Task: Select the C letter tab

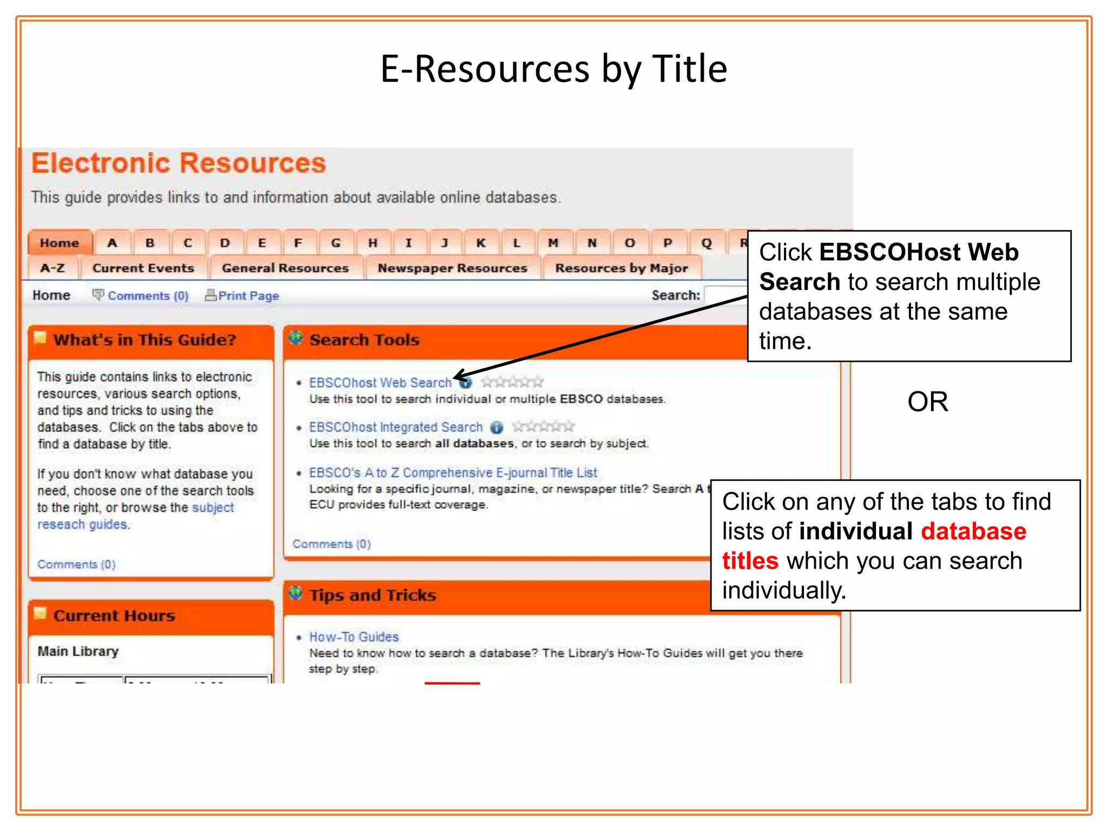Action: coord(187,243)
